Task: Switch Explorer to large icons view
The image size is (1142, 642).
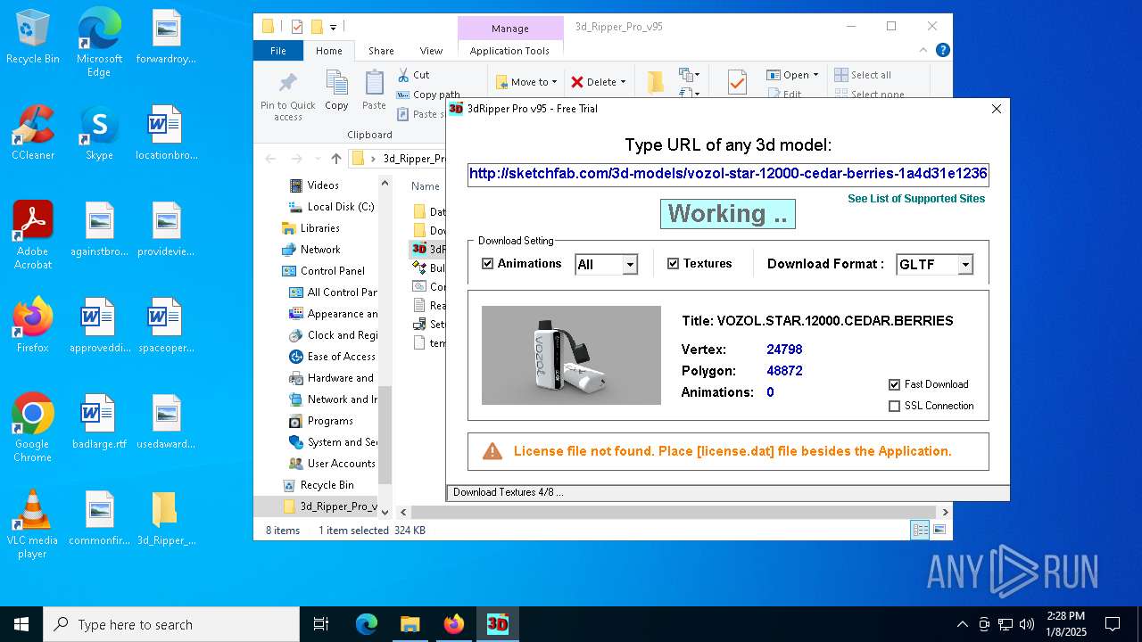Action: pos(939,531)
